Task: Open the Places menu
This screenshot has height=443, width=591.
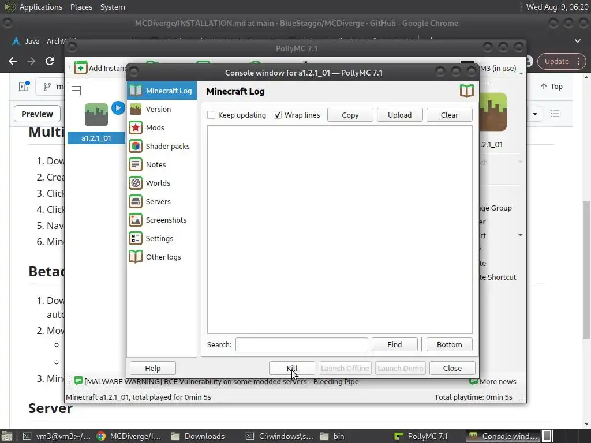Action: coord(81,7)
